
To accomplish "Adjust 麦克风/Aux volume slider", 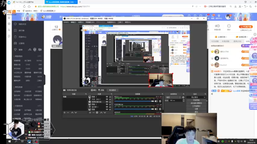I will pos(134,101).
